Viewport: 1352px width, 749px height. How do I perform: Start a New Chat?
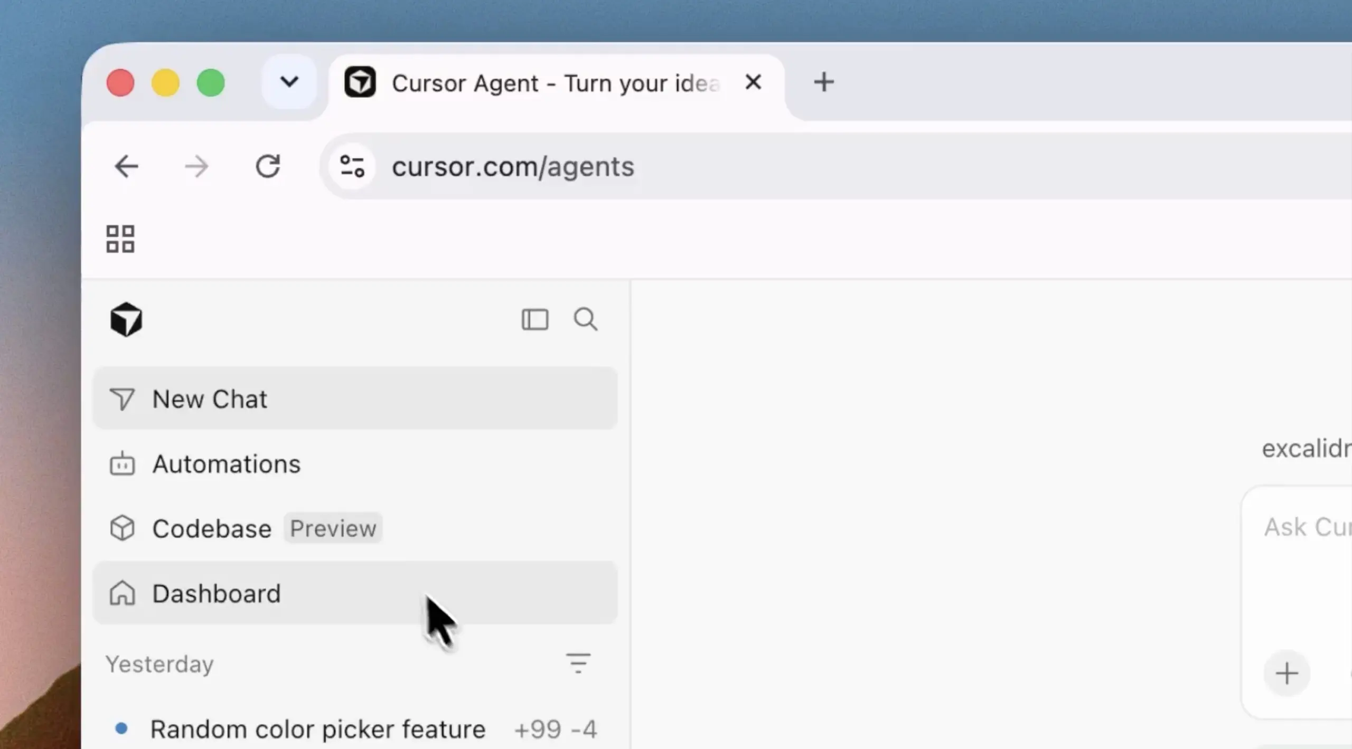coord(355,399)
